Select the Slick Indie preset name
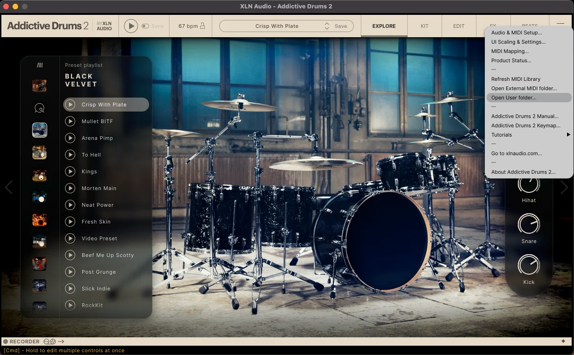 point(96,289)
